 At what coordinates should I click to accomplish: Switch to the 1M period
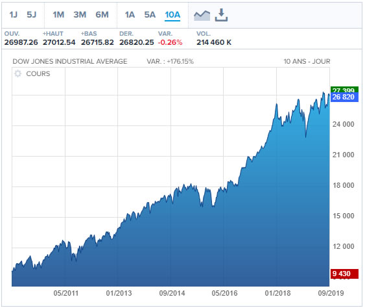58,15
